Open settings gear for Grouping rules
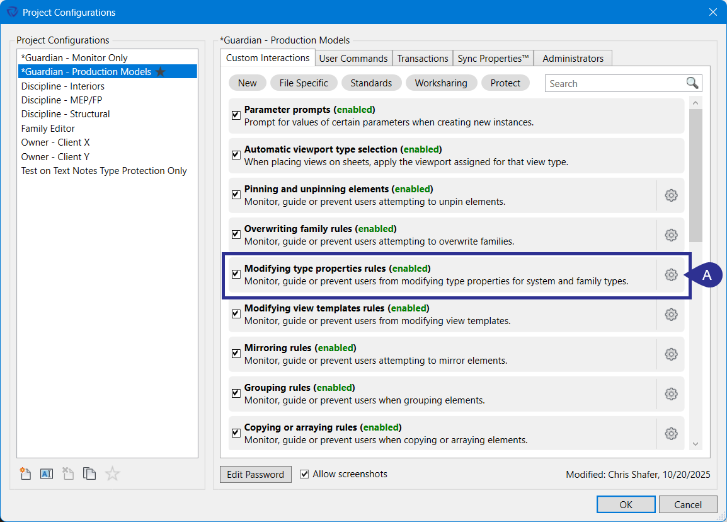Screen dimensions: 727x522 (671, 393)
